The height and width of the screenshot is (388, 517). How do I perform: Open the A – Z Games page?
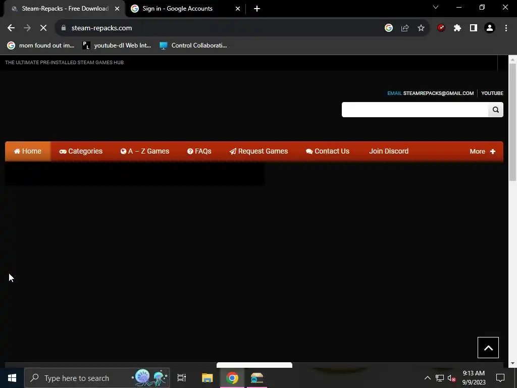145,152
